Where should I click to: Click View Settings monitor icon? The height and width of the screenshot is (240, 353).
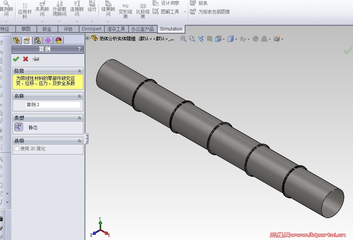point(277,39)
